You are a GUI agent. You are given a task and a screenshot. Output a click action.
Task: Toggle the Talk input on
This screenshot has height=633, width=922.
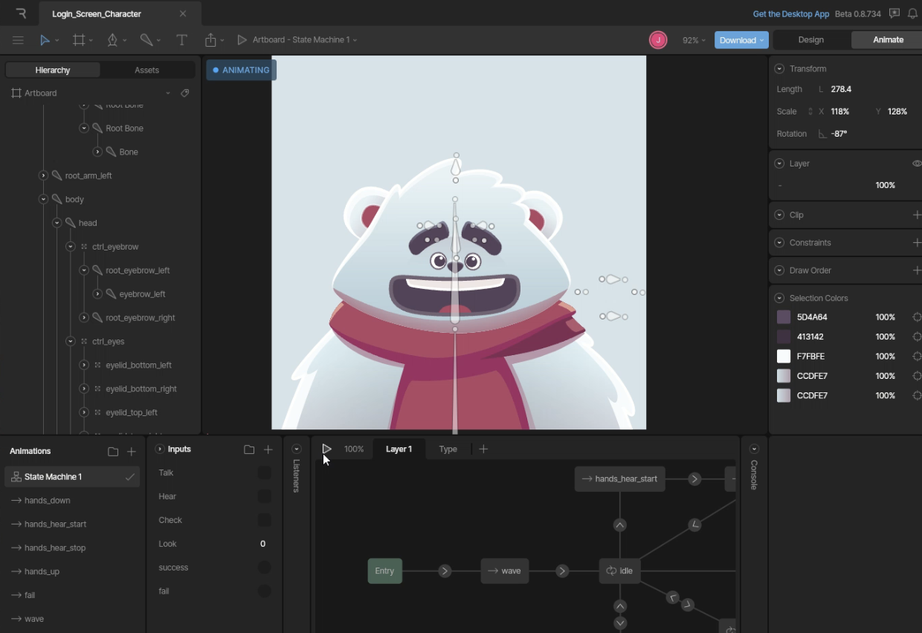coord(264,473)
